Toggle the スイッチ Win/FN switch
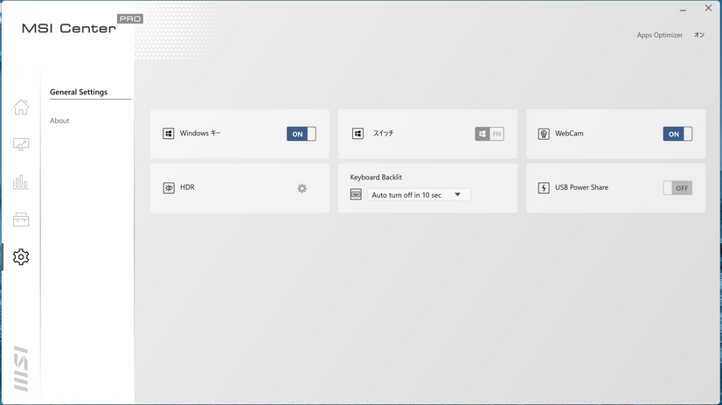Image resolution: width=722 pixels, height=405 pixels. point(489,134)
